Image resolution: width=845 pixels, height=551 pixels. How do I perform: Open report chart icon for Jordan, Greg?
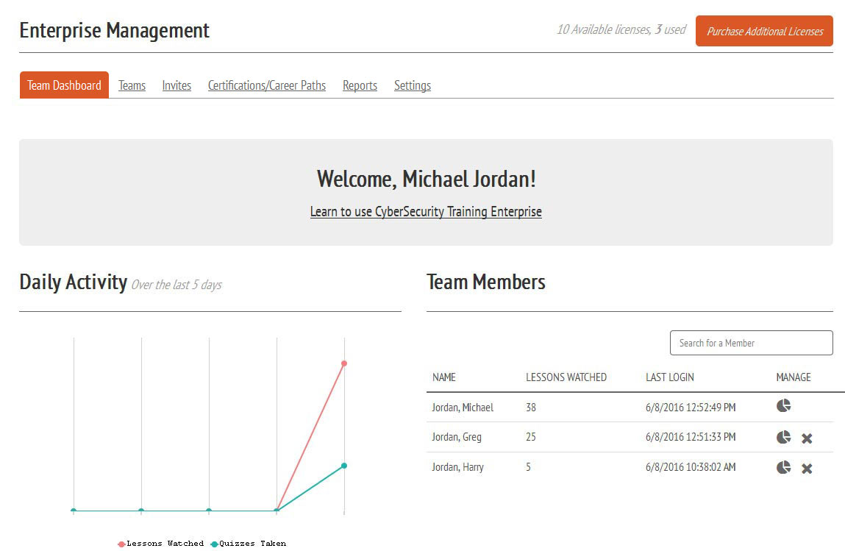783,437
